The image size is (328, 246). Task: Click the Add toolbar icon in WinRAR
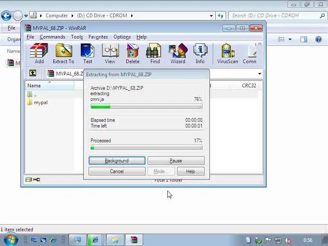[39, 54]
